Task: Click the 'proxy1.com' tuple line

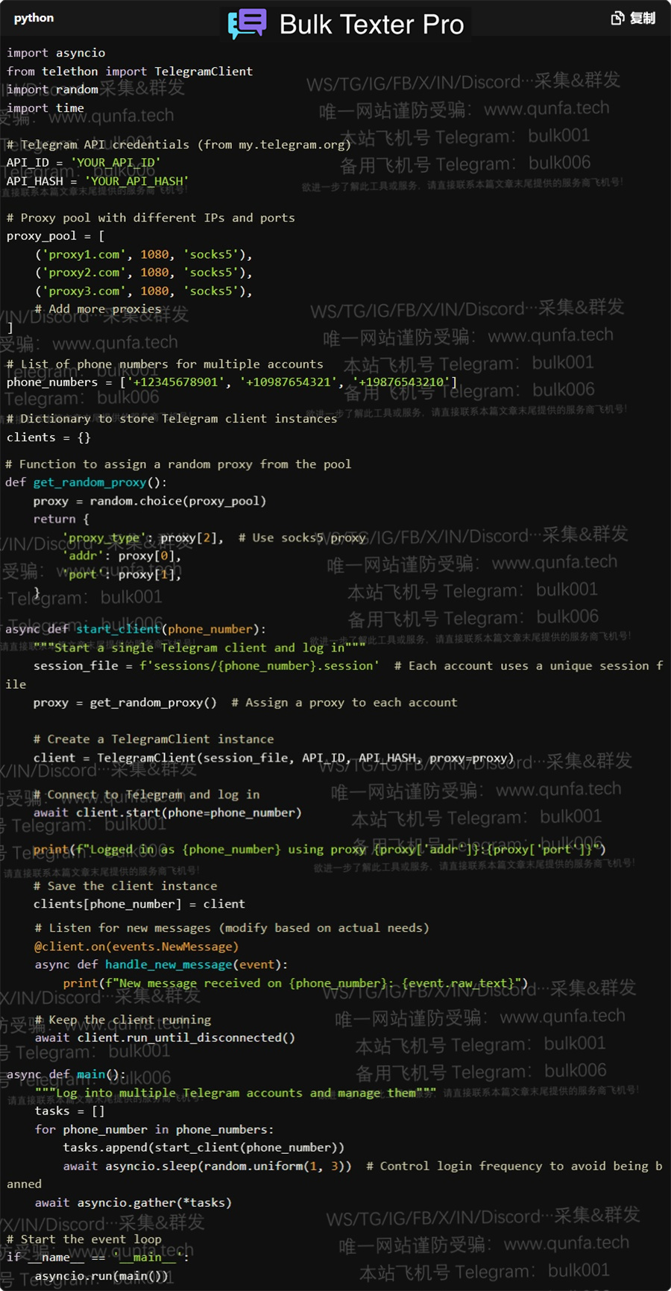Action: point(143,254)
